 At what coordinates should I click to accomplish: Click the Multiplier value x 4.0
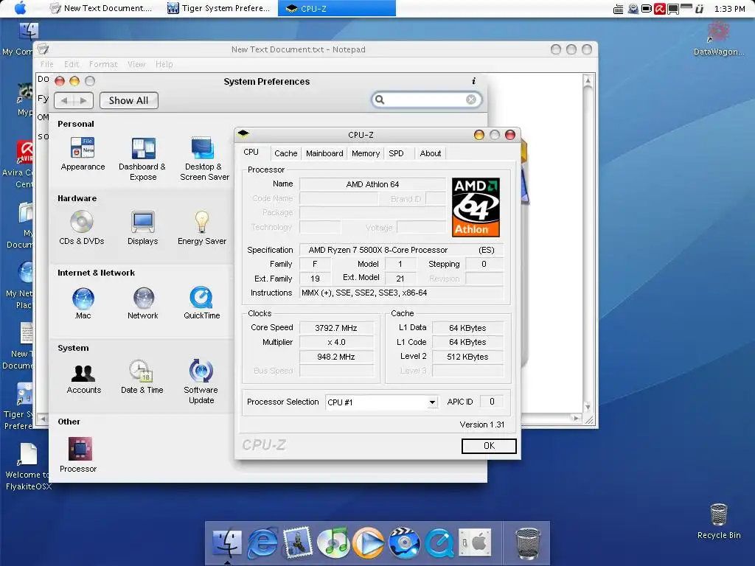coord(336,342)
